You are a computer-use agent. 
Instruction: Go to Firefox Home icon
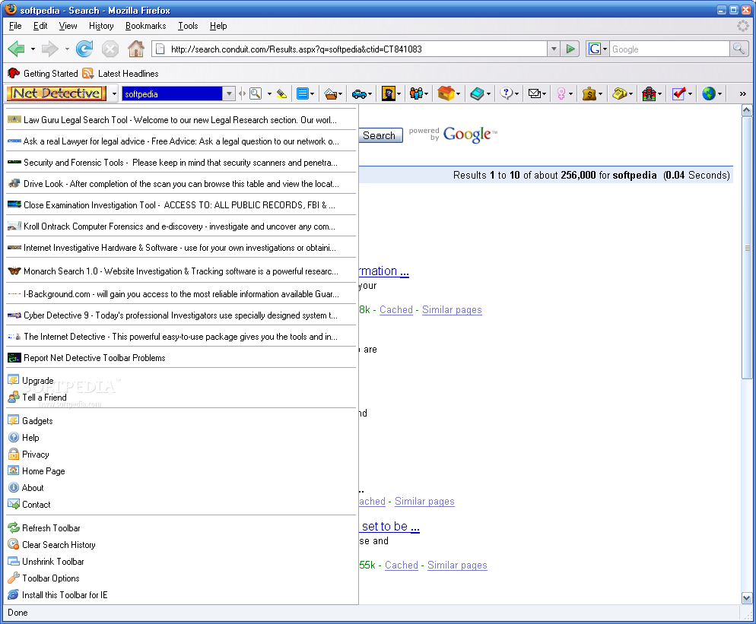[x=136, y=49]
